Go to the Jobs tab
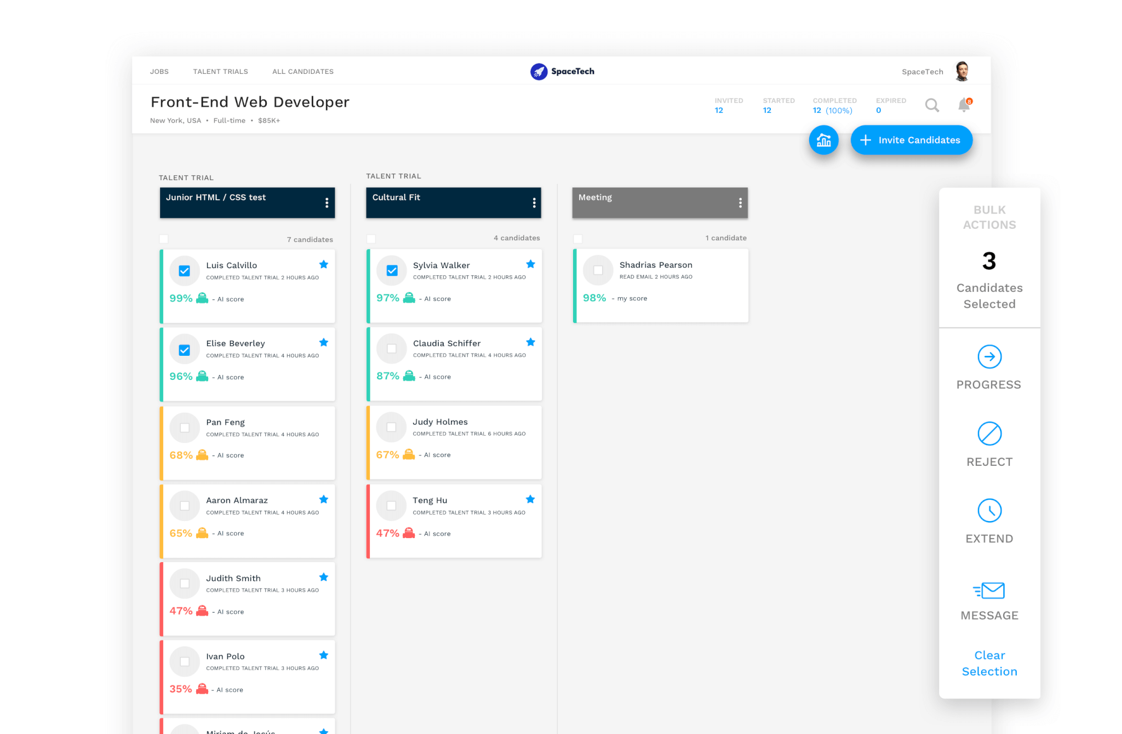Viewport: 1122px width, 734px height. tap(159, 72)
